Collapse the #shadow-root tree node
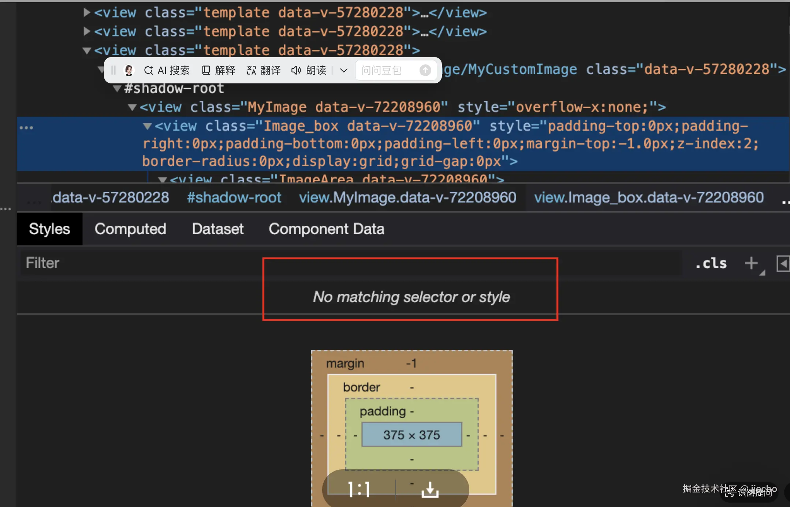Viewport: 790px width, 507px height. (117, 88)
